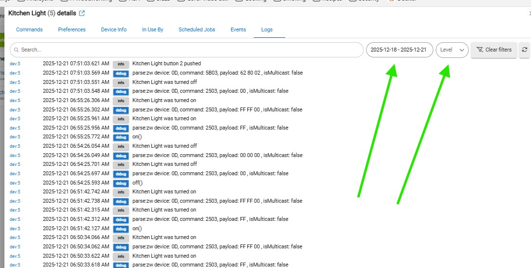Select 'Kitchen Light was turned on' at 06:50:34.066
Image resolution: width=531 pixels, height=268 pixels.
(x=164, y=237)
